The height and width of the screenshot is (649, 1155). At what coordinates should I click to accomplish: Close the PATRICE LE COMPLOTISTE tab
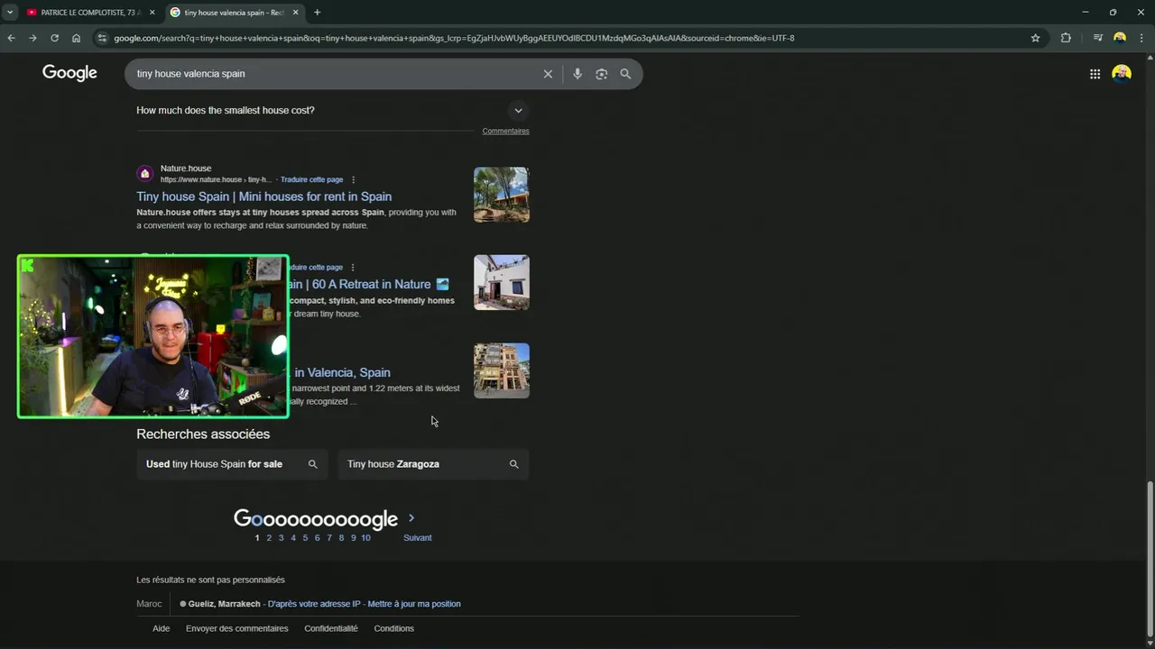tap(152, 13)
